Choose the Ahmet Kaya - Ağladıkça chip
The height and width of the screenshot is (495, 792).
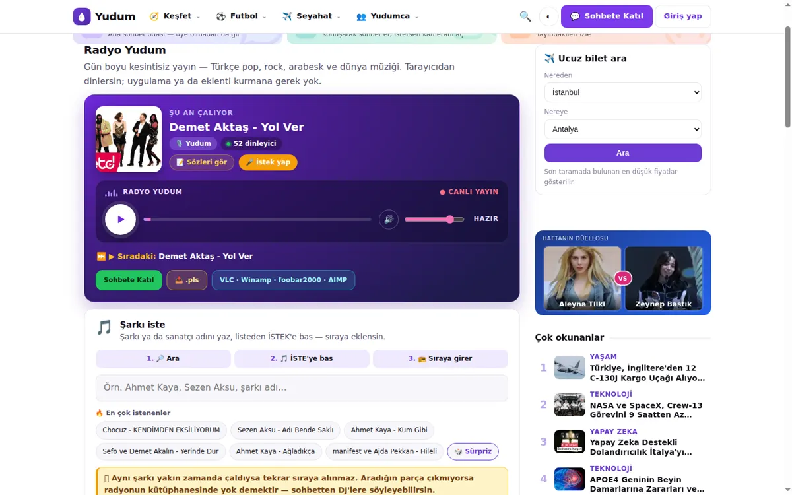275,452
